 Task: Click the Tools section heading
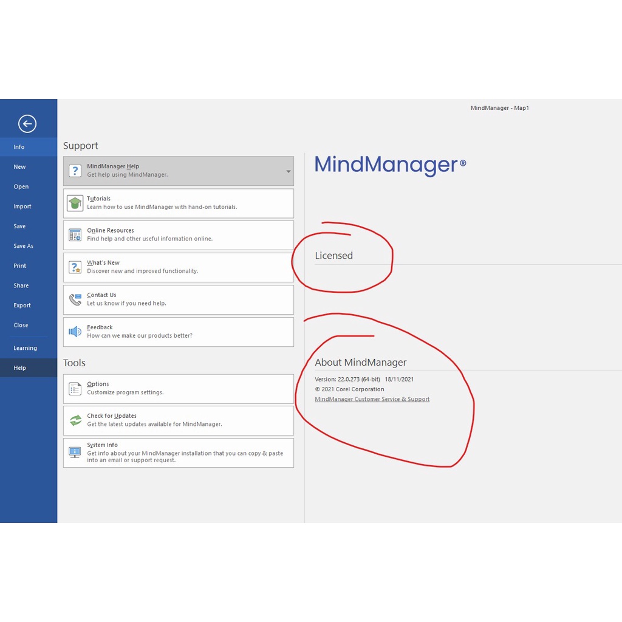[74, 363]
